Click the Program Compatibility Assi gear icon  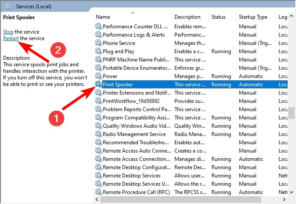click(99, 117)
